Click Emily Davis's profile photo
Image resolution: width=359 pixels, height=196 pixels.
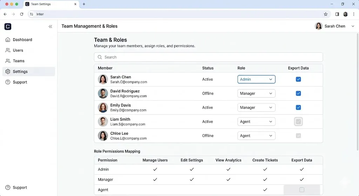pyautogui.click(x=103, y=108)
